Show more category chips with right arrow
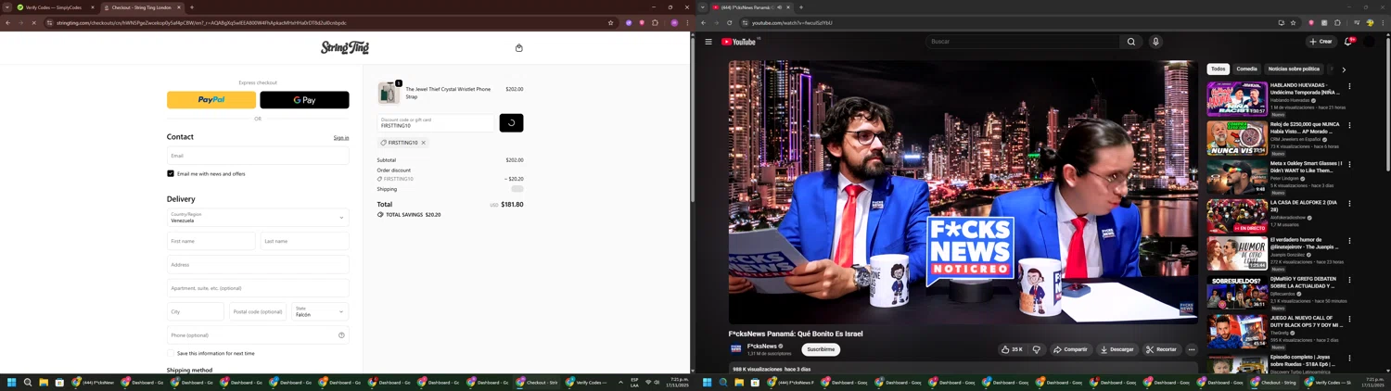Viewport: 1391px width, 391px height. pos(1343,69)
